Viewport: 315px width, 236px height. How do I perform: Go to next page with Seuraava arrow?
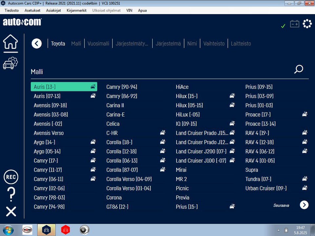point(304,205)
